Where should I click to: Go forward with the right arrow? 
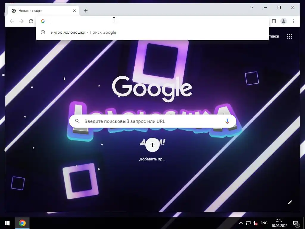[x=21, y=21]
